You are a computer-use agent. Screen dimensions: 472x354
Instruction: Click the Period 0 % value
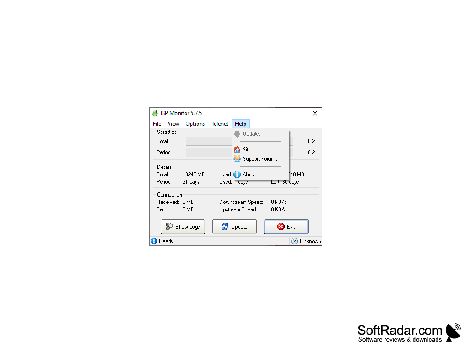(312, 152)
